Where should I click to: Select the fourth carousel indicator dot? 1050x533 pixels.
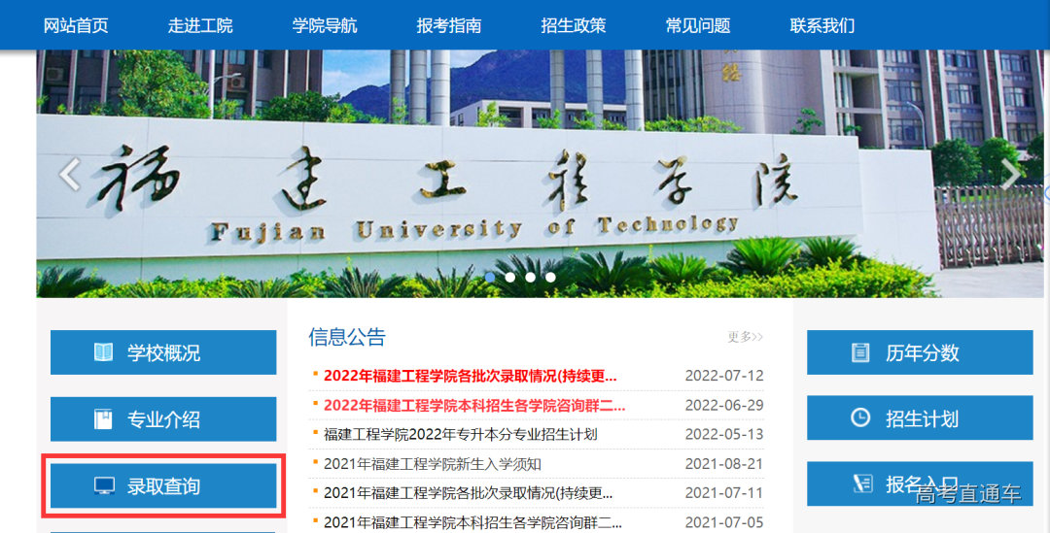click(550, 277)
